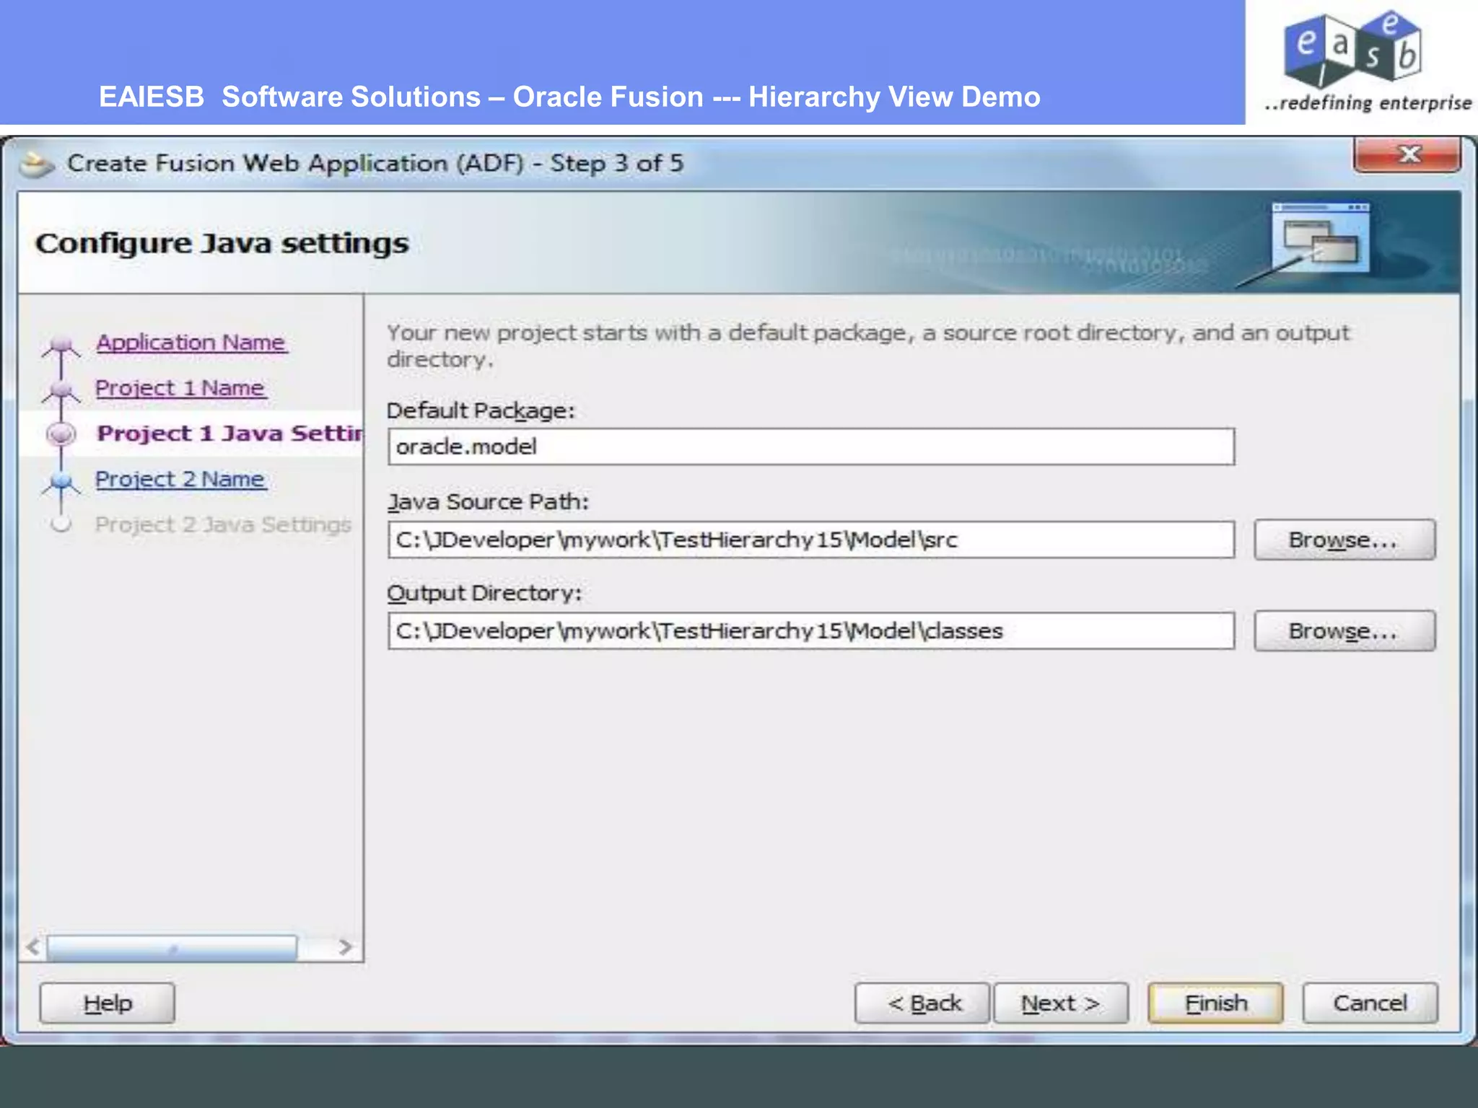Proceed with the Next button
1478x1108 pixels.
tap(1061, 1003)
